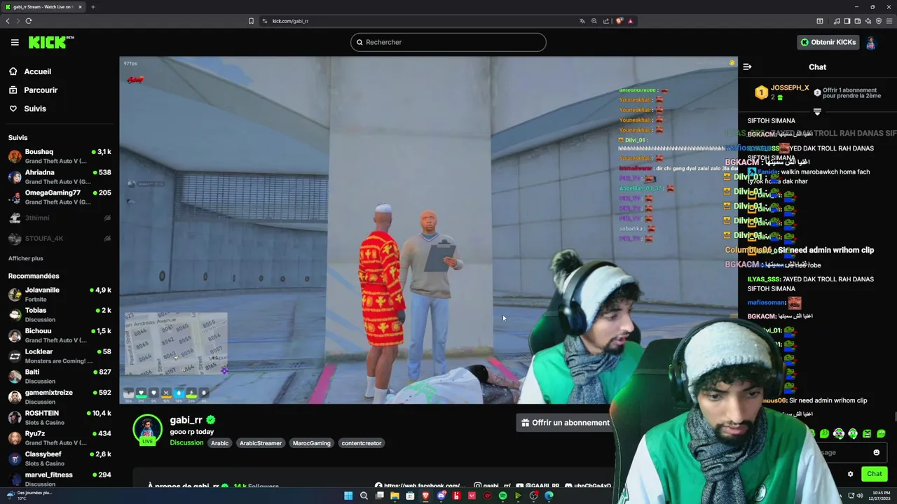Open the user profile avatar menu
The width and height of the screenshot is (897, 504).
870,43
